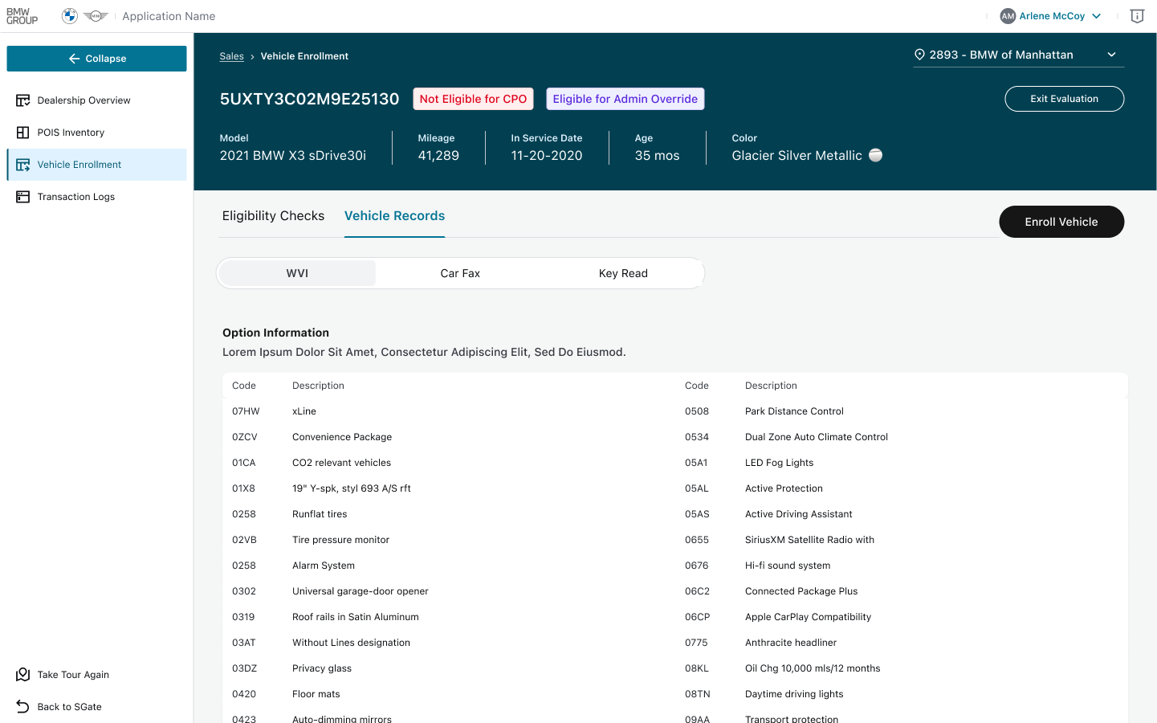This screenshot has height=723, width=1157.
Task: Click Exit Evaluation button
Action: pos(1064,99)
